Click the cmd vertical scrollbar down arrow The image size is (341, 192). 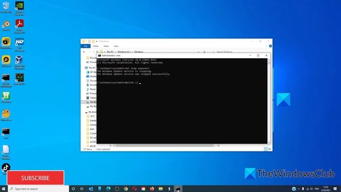point(269,142)
